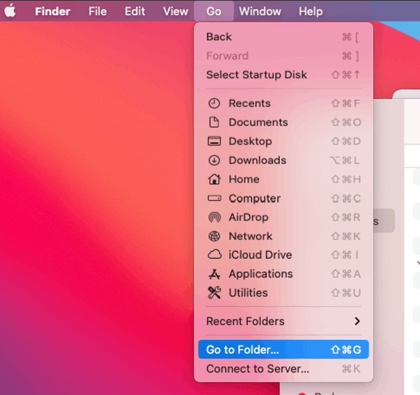420x395 pixels.
Task: Select the Recents text label
Action: click(250, 103)
